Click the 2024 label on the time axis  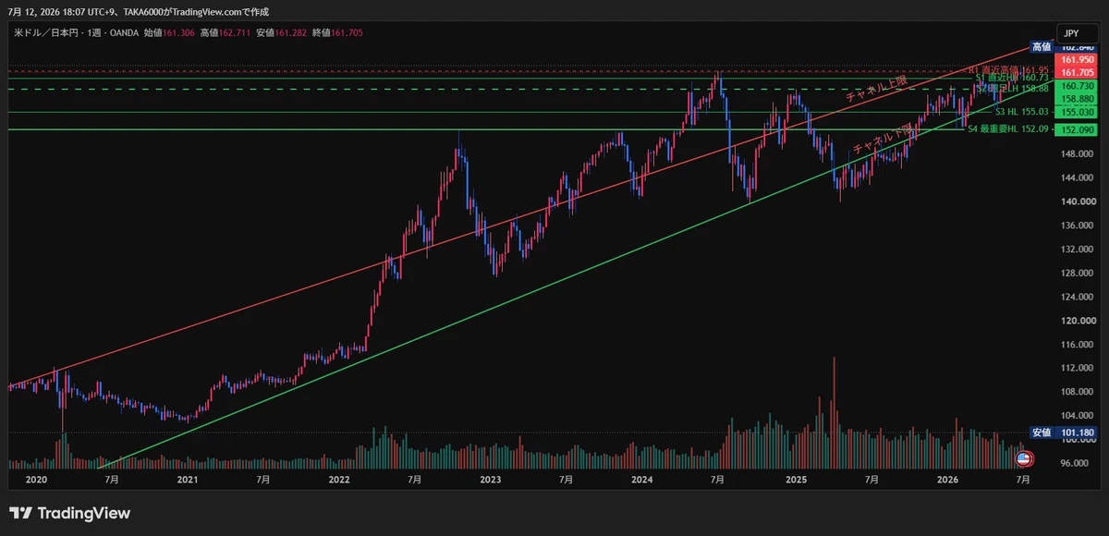pos(643,480)
